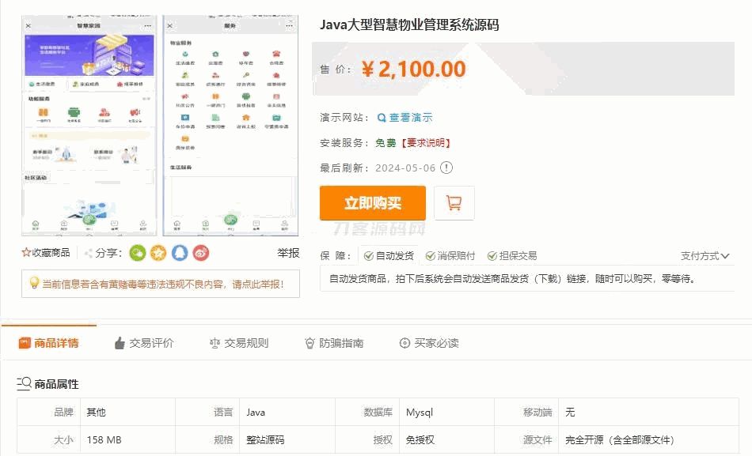Add the item using the shopping cart icon

(x=454, y=203)
